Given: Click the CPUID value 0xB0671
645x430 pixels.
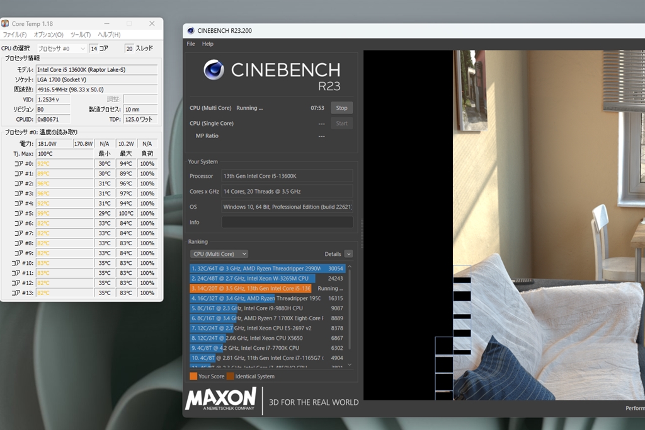Looking at the screenshot, I should coord(53,119).
